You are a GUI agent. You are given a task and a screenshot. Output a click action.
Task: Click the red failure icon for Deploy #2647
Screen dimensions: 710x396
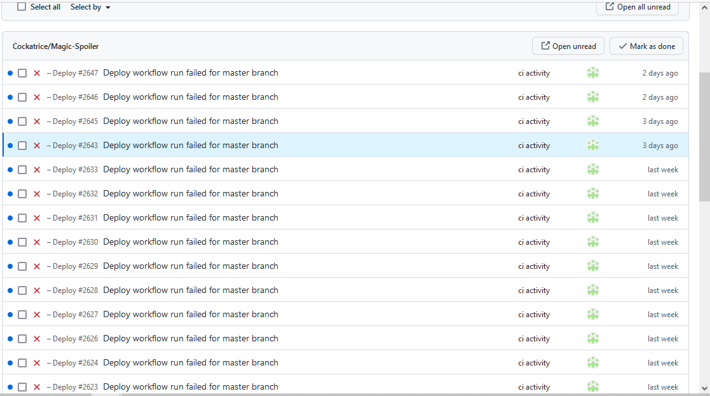[36, 72]
